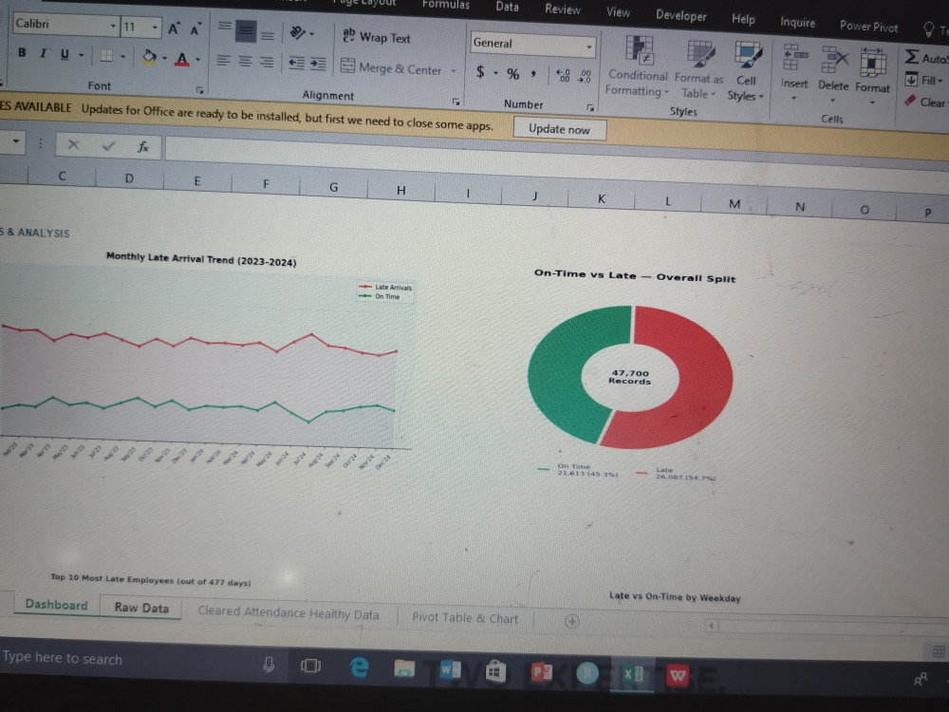This screenshot has height=712, width=949.
Task: Open the Formulas ribbon tab
Action: (x=445, y=4)
